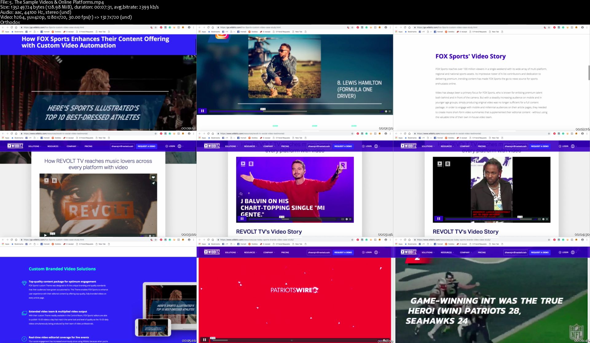Open the language globe dropdown in the 00:03:00 frame
Screen dimensions: 590x343
click(x=180, y=146)
